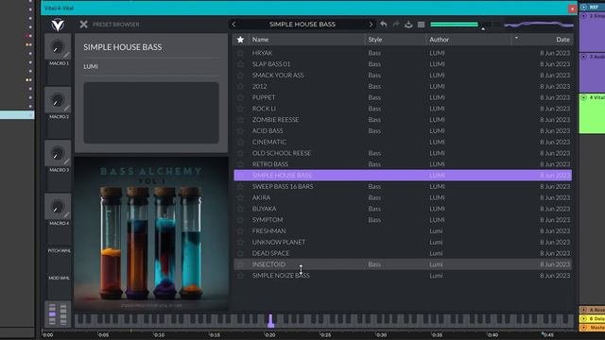Screen dimensions: 605x340
Task: Click the oscilloscope waveform display
Action: [539, 25]
